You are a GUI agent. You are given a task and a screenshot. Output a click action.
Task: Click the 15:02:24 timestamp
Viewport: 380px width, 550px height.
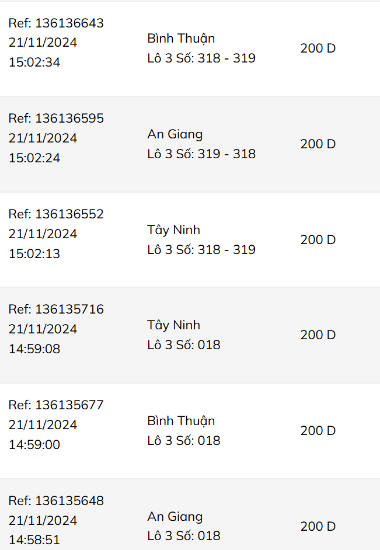coord(34,158)
